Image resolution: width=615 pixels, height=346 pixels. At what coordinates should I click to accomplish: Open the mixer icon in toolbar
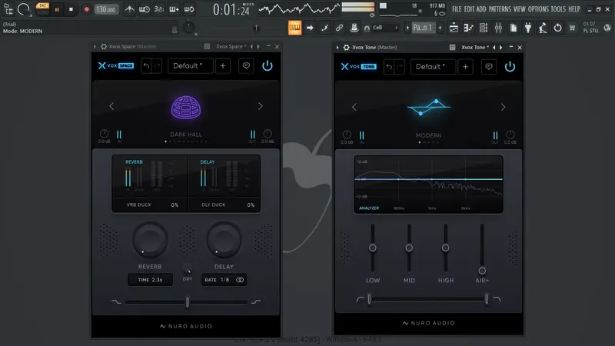[x=498, y=28]
